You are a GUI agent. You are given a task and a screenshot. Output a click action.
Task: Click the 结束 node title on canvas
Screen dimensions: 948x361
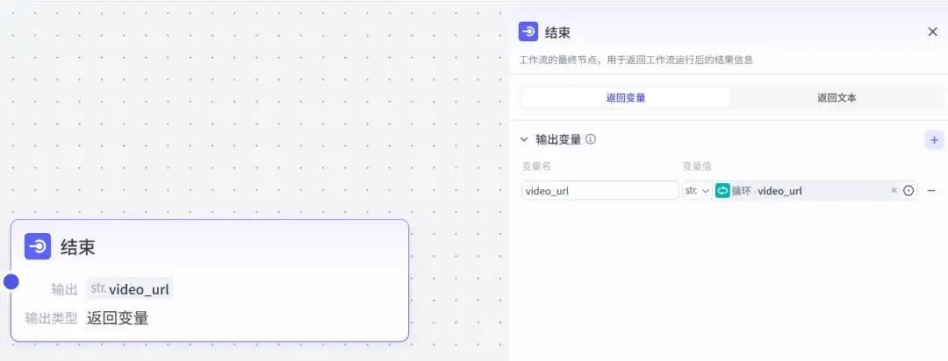[x=78, y=247]
